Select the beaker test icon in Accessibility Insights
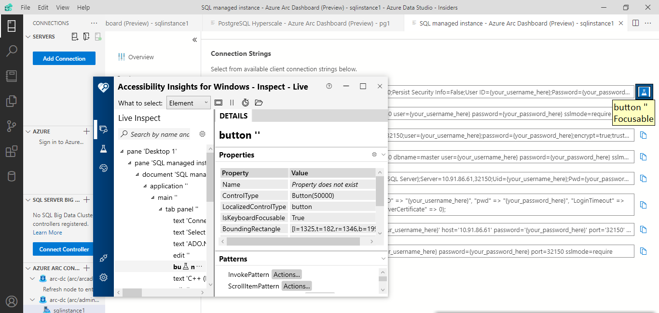Viewport: 659px width, 313px height. coord(103,149)
